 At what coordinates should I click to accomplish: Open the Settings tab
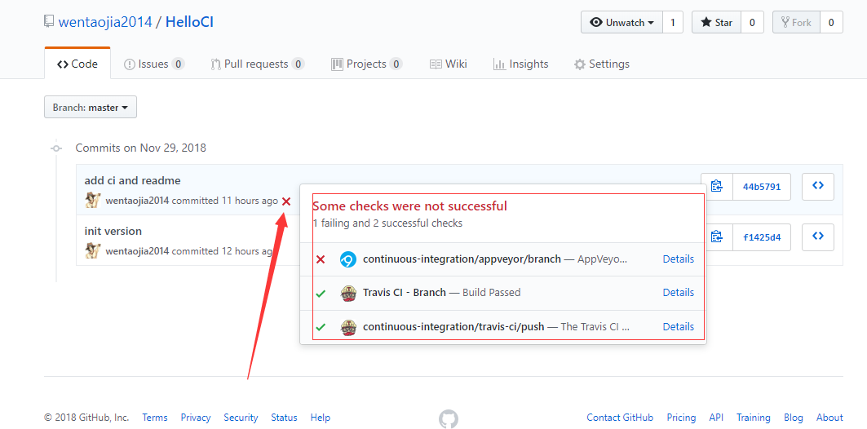pyautogui.click(x=602, y=64)
